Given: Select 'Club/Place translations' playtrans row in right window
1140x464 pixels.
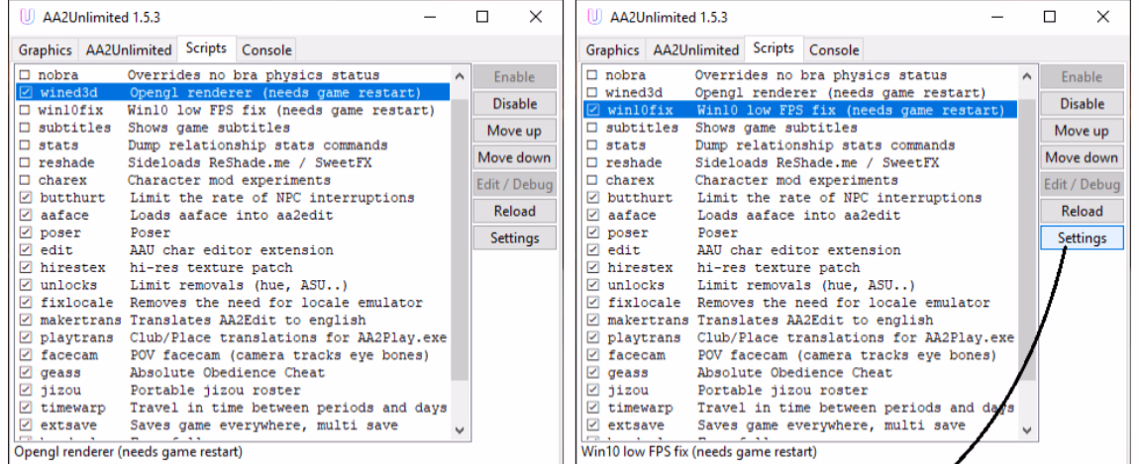Looking at the screenshot, I should click(x=799, y=337).
